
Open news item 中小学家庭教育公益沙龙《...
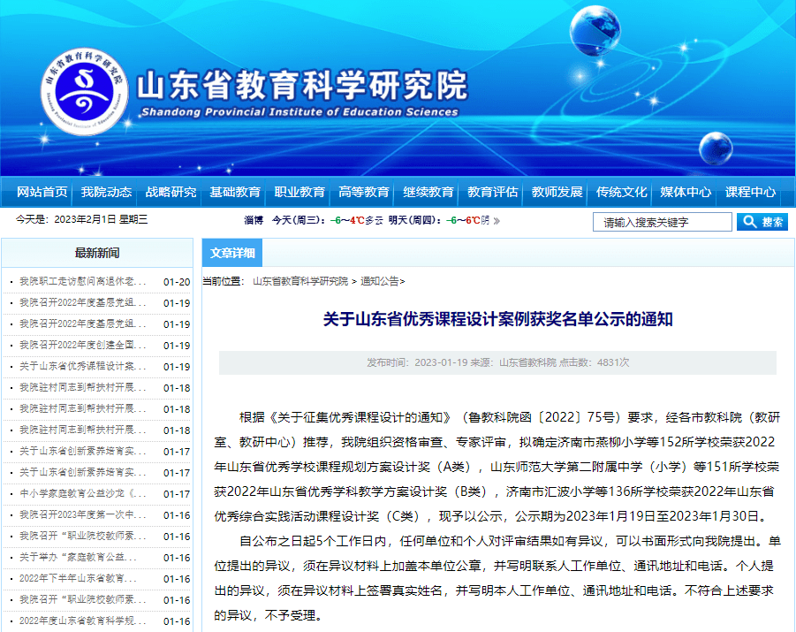click(x=83, y=493)
